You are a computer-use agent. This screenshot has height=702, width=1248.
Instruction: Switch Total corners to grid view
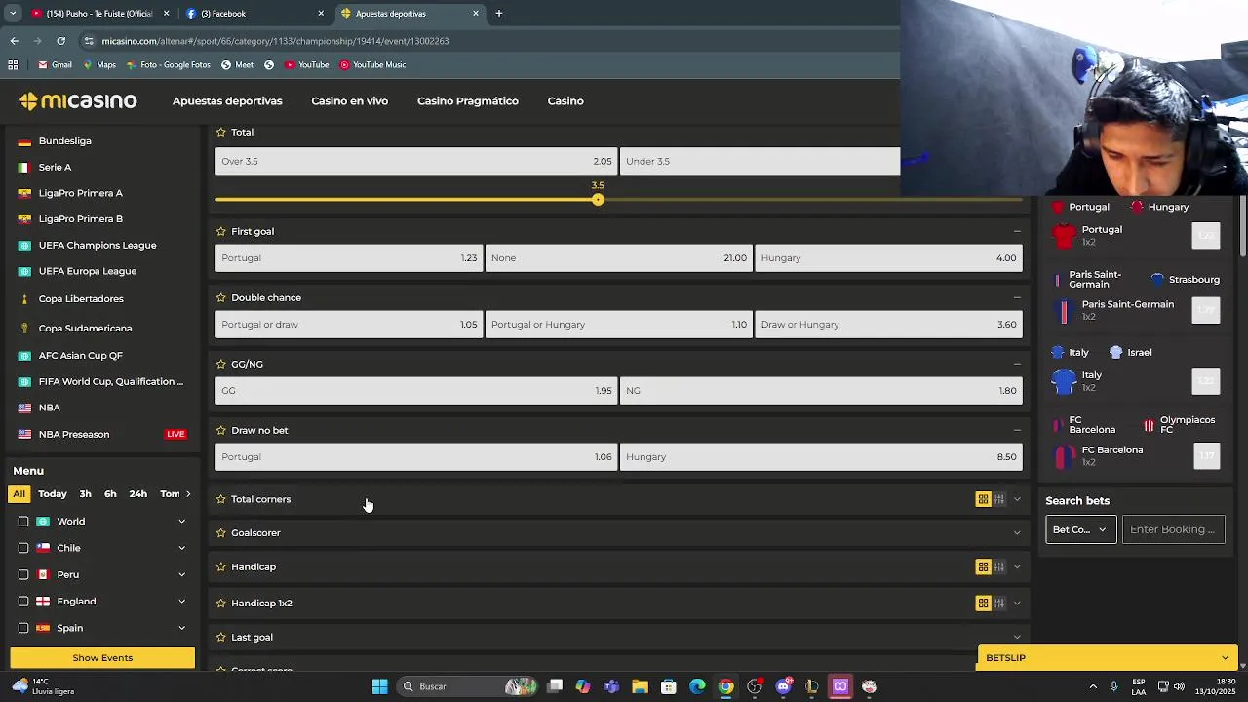tap(983, 499)
